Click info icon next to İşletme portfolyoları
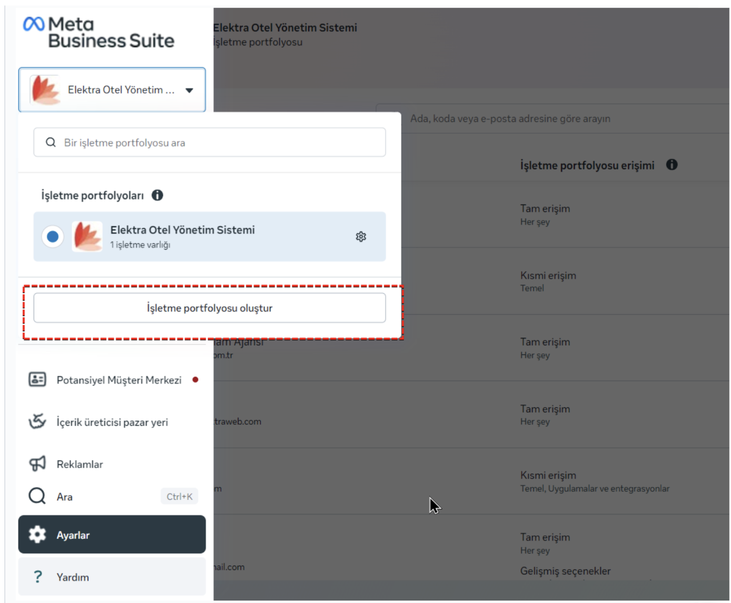Image resolution: width=731 pixels, height=603 pixels. [157, 195]
